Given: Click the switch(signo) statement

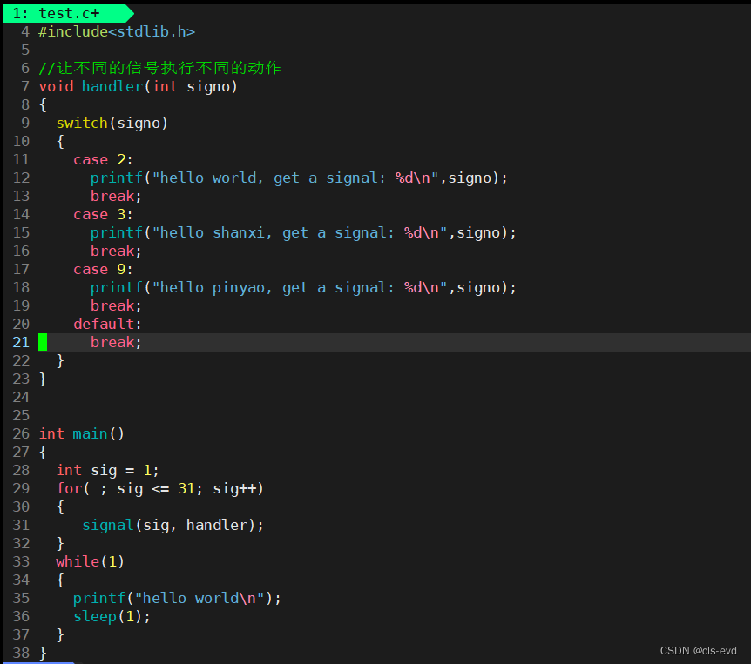Looking at the screenshot, I should tap(112, 124).
